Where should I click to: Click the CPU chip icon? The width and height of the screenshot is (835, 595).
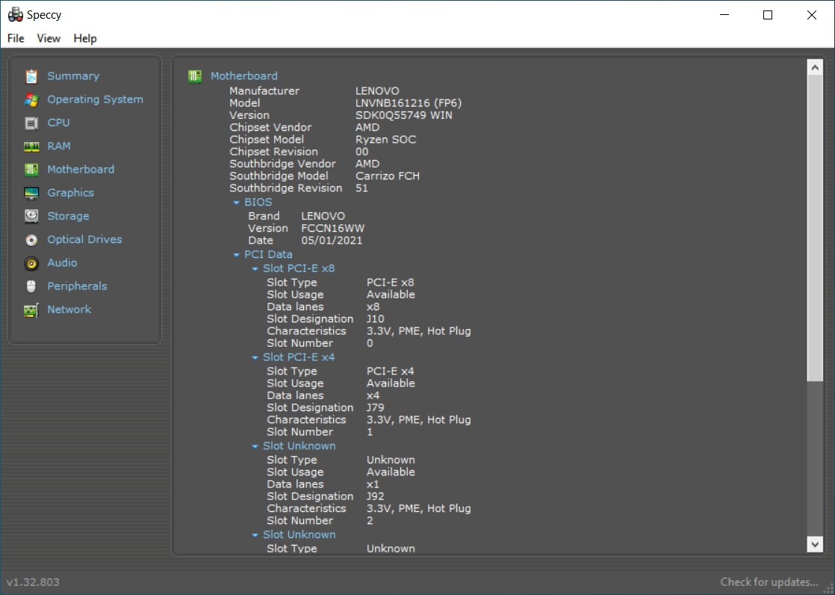point(31,123)
